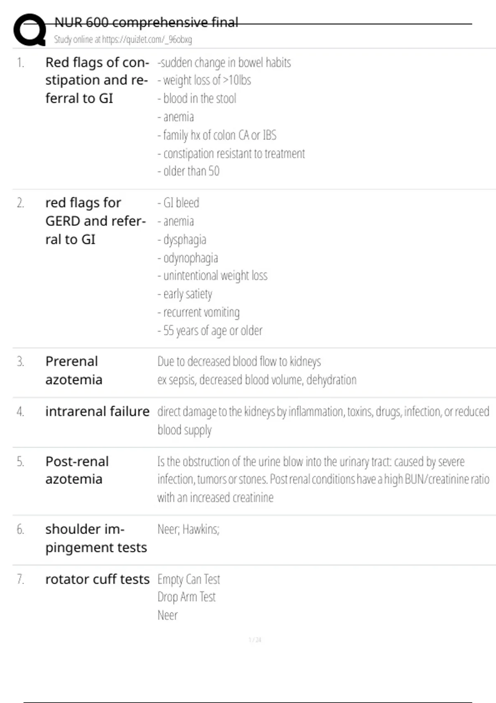Click the 1/24 page number indicator
Viewport: 496px width, 703px height.
pyautogui.click(x=255, y=640)
